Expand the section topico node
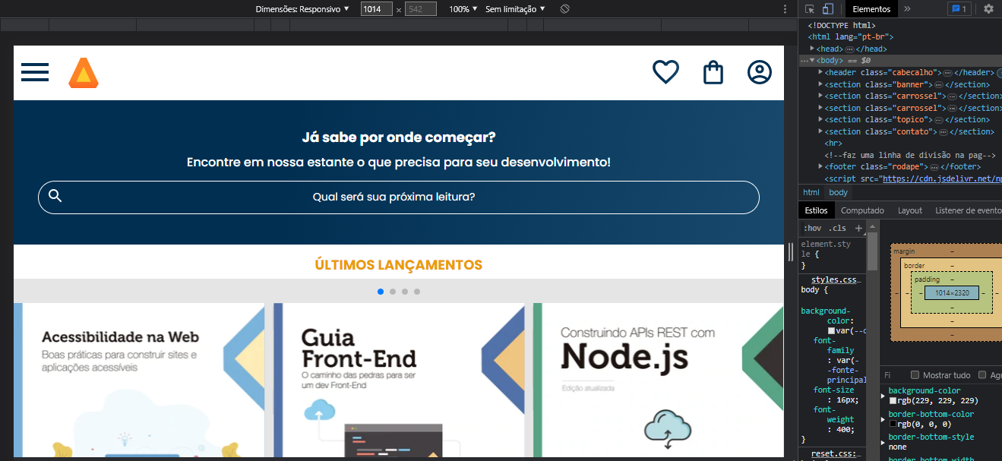Image resolution: width=1002 pixels, height=461 pixels. pyautogui.click(x=821, y=119)
